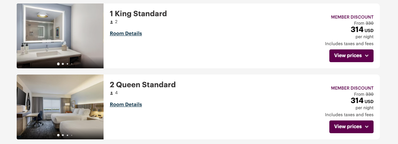Open the 1 King Standard bathroom photo
This screenshot has height=144, width=398.
pyautogui.click(x=60, y=36)
